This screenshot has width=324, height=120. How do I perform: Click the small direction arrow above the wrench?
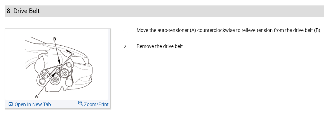(69, 52)
